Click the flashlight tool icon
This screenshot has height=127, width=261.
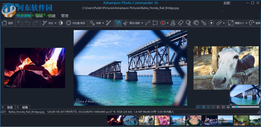tap(204, 23)
